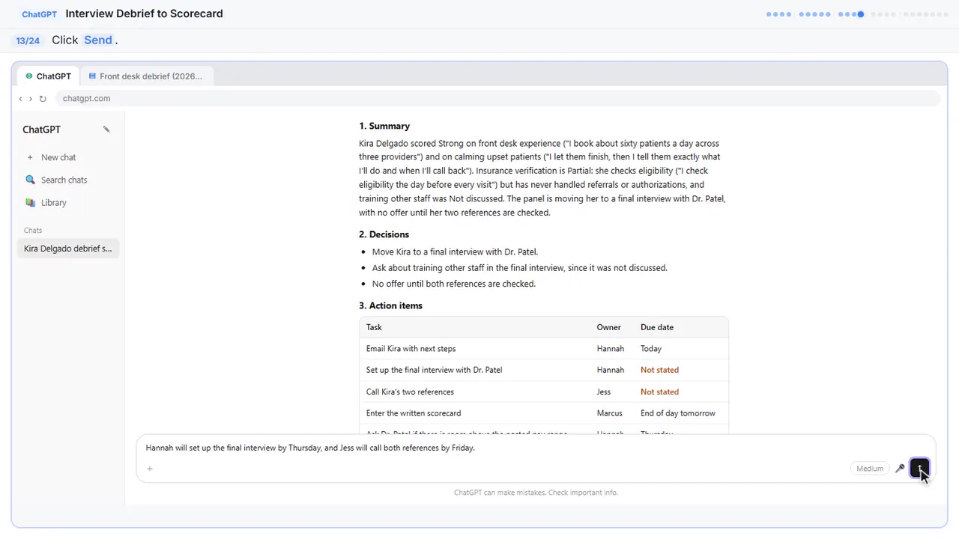Click the green ChatGPT tab favicon
The height and width of the screenshot is (539, 959).
click(x=29, y=76)
